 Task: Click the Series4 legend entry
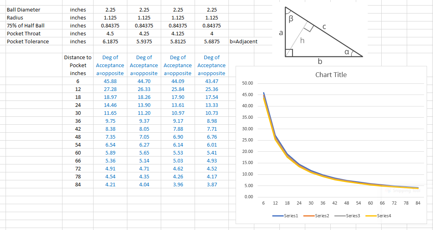tap(380, 216)
